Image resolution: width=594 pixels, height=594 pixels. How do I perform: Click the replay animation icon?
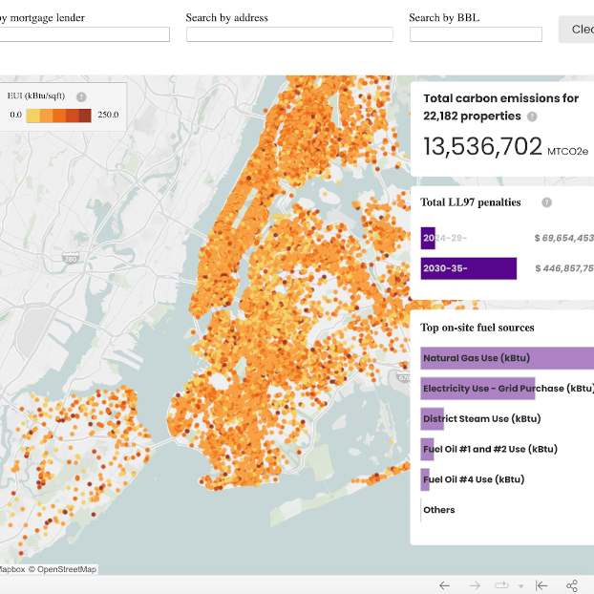click(x=501, y=585)
